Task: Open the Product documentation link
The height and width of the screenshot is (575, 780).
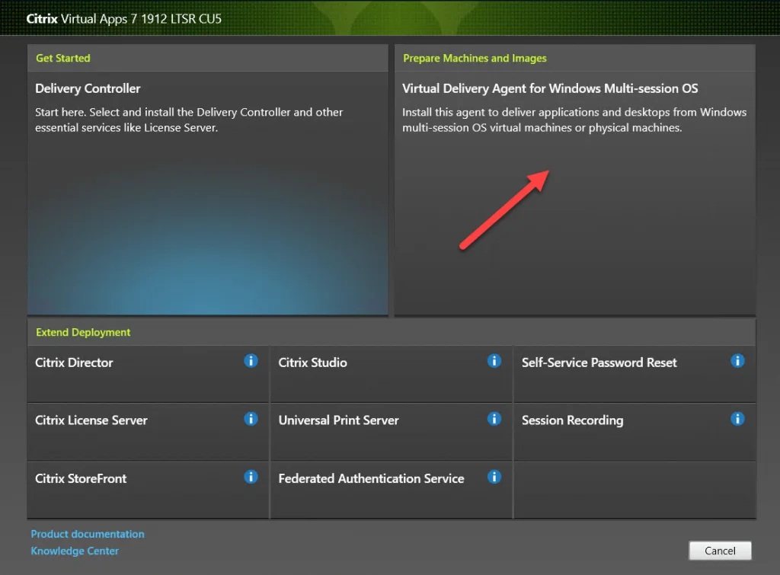Action: (x=88, y=534)
